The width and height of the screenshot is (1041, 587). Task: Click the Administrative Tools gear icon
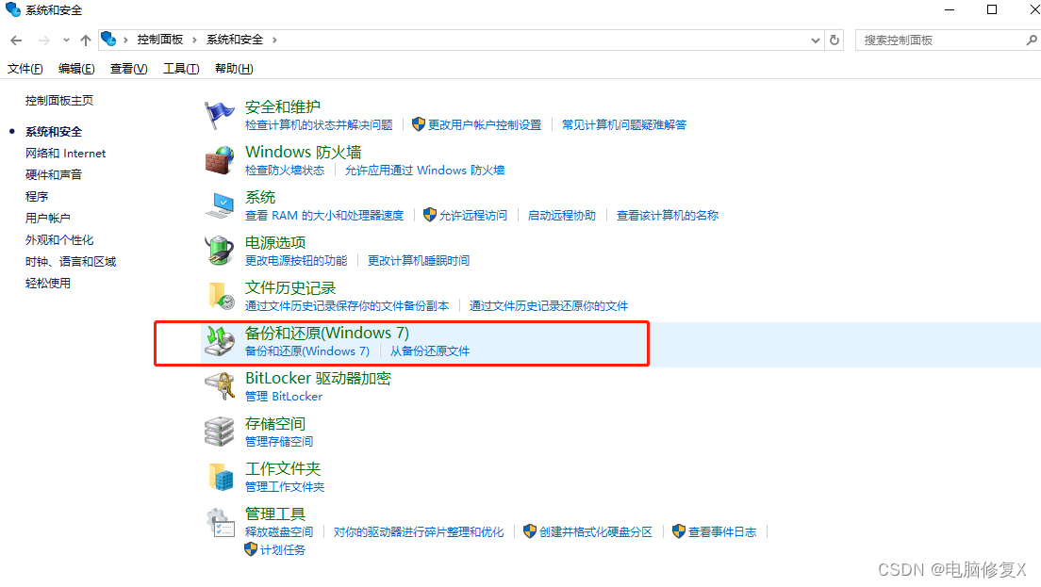click(220, 523)
